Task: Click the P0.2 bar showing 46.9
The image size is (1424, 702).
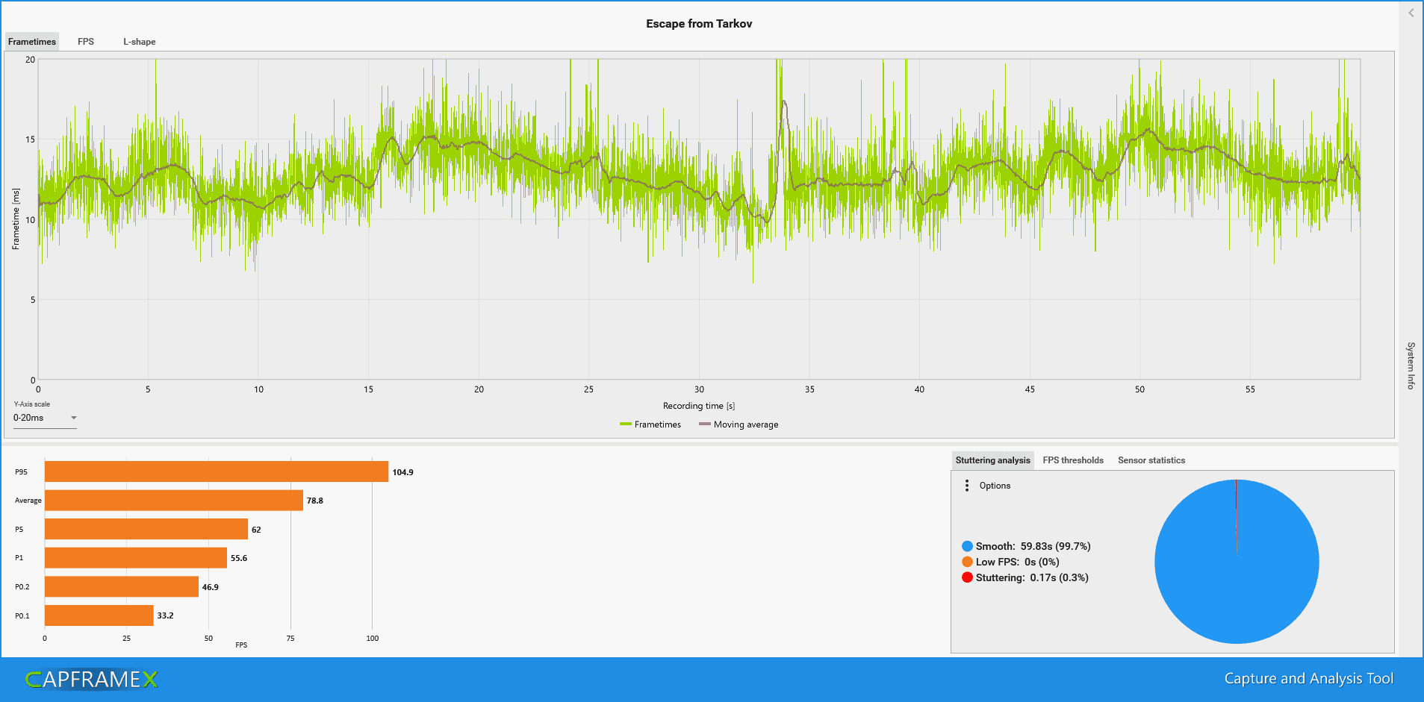Action: point(122,586)
